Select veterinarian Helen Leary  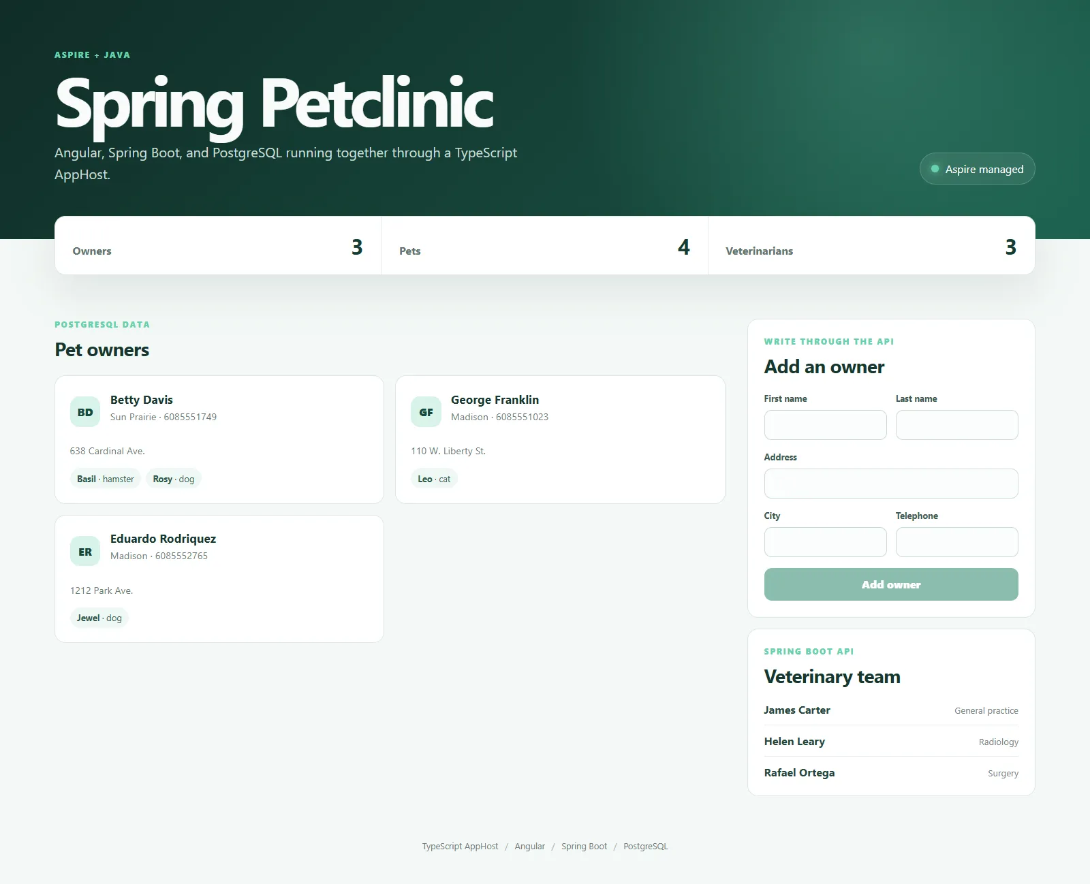point(794,741)
